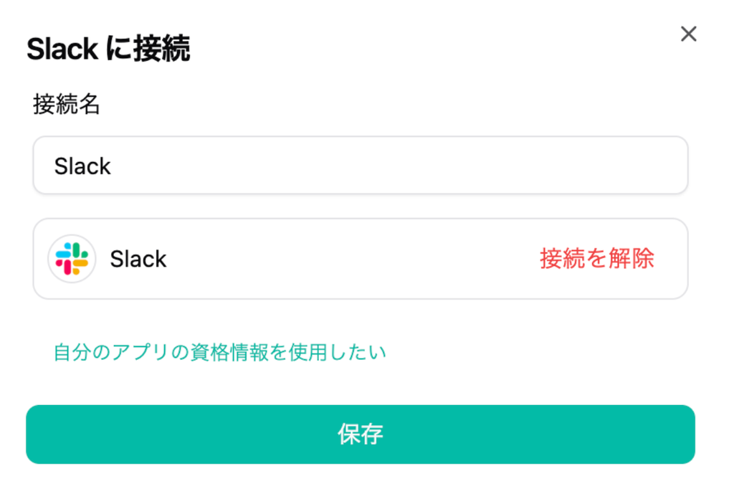This screenshot has width=734, height=494.
Task: Dismiss the dialog using the X icon
Action: click(688, 34)
